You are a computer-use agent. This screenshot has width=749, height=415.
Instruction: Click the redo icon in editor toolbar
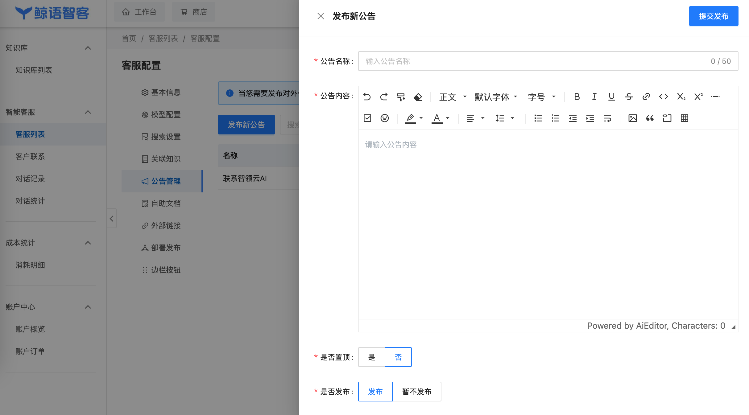[x=384, y=97]
